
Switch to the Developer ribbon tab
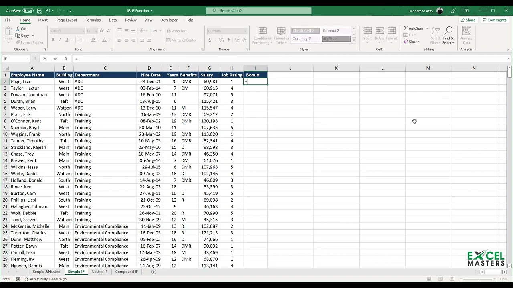169,20
